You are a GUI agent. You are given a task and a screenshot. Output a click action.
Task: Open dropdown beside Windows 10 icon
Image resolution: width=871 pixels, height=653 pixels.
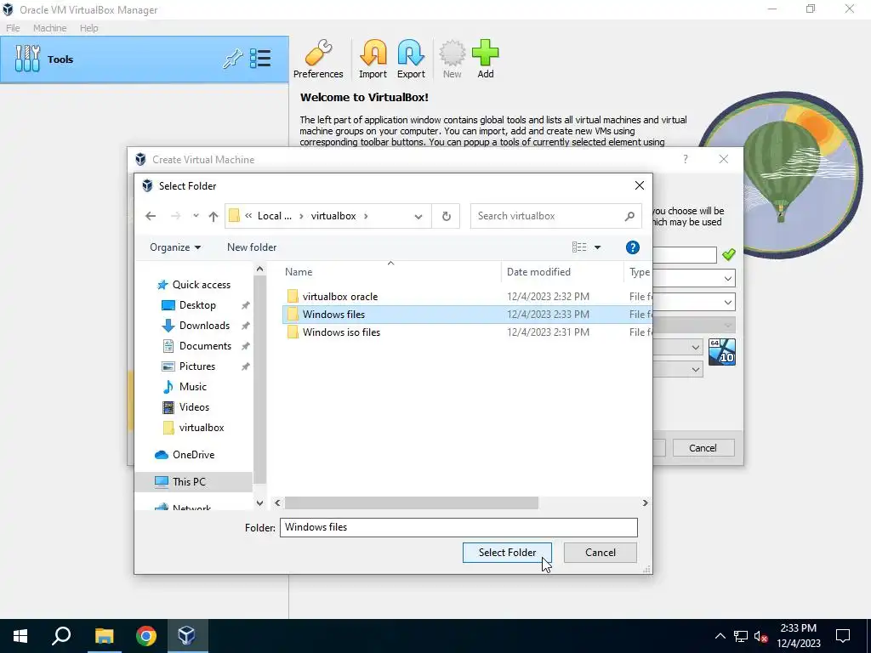pyautogui.click(x=696, y=348)
